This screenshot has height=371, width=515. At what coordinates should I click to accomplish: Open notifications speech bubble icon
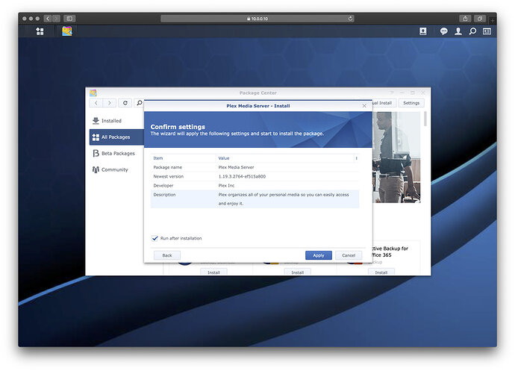tap(444, 31)
